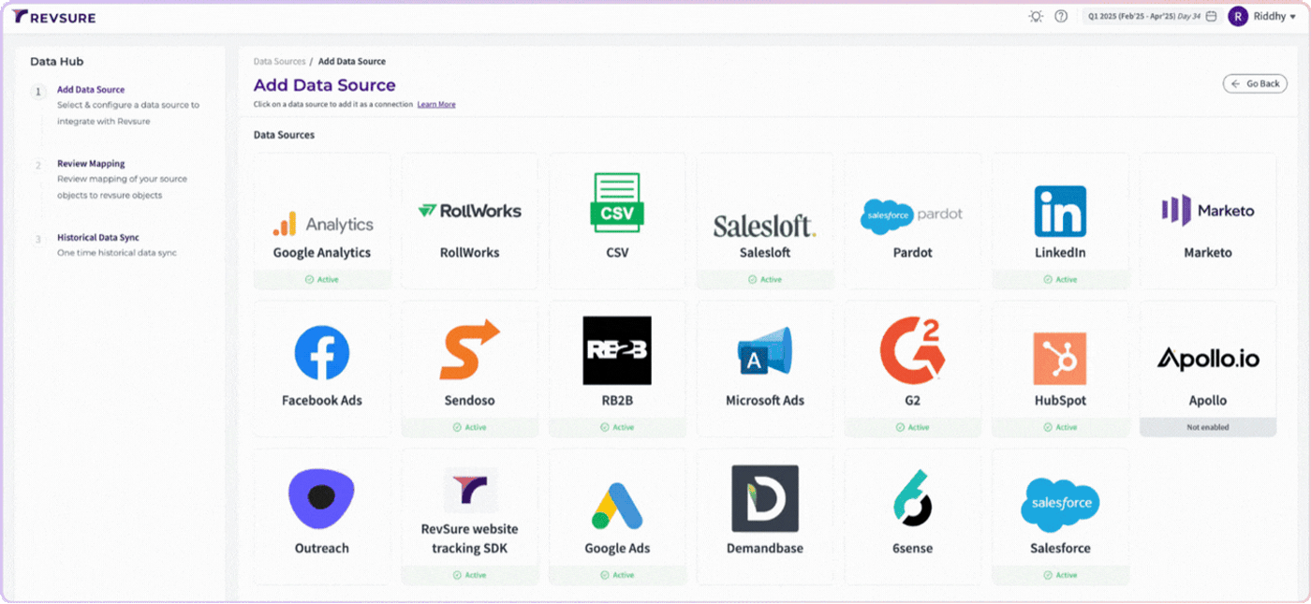This screenshot has width=1311, height=604.
Task: Select the LinkedIn logo
Action: [x=1060, y=211]
